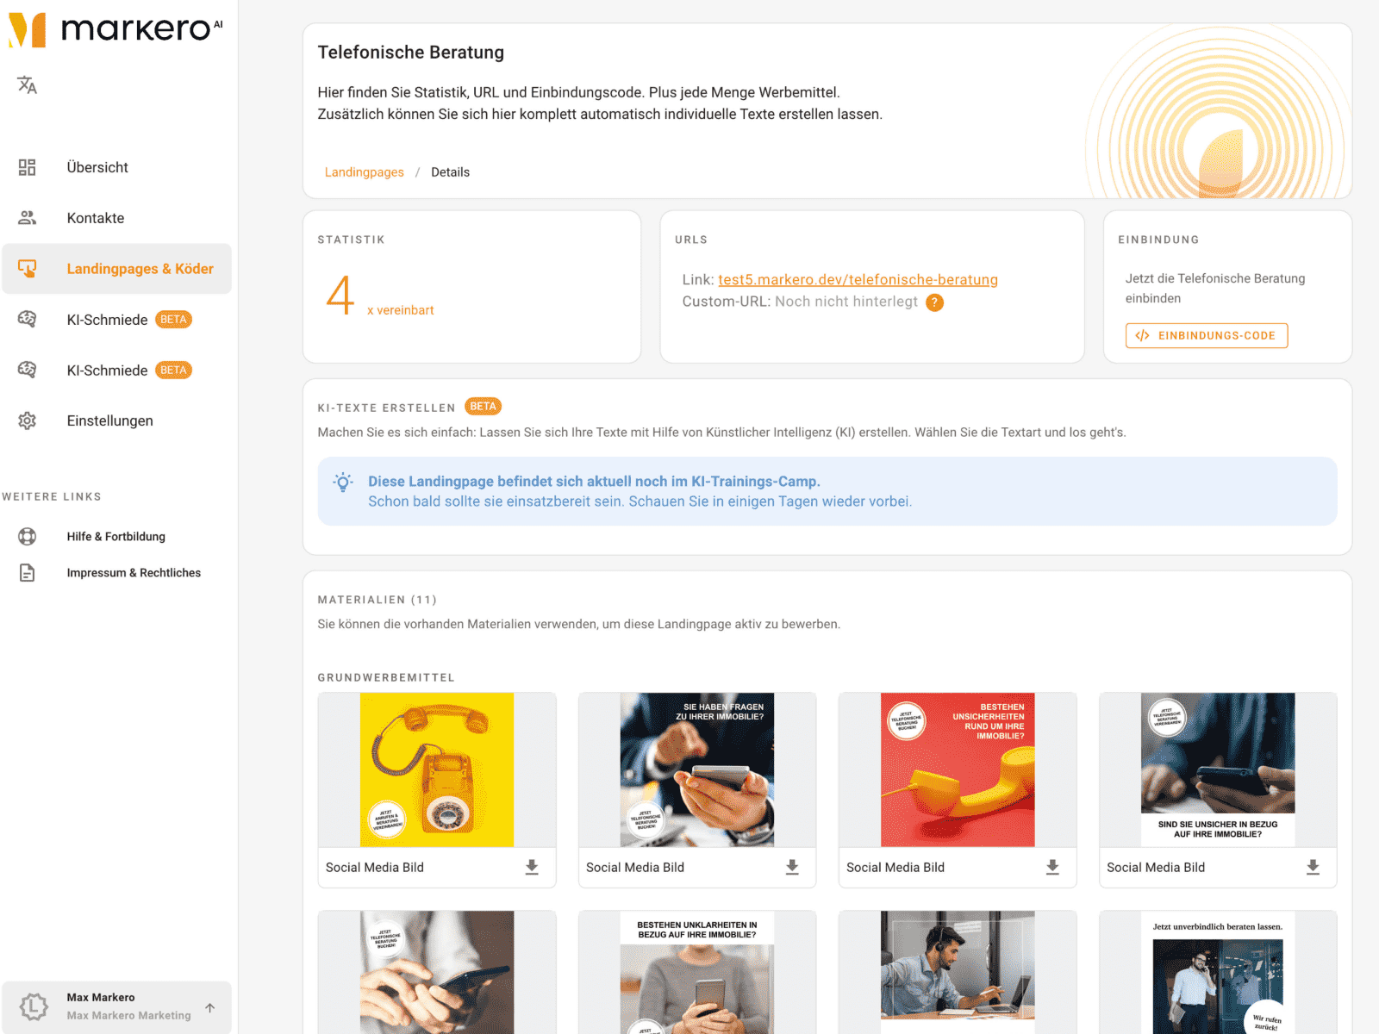Click the EINBINDUNGS-CODE button
The width and height of the screenshot is (1379, 1034).
click(x=1207, y=335)
